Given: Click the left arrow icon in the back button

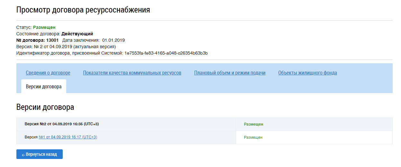Looking at the screenshot, I should coord(23,155).
